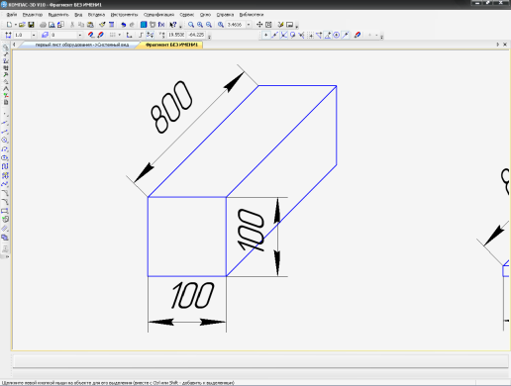Toggle the grid snap button
Image resolution: width=511 pixels, height=386 pixels.
pyautogui.click(x=310, y=35)
